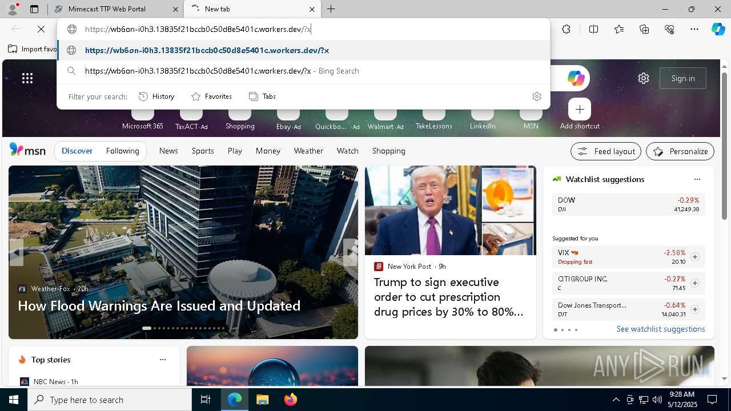Image resolution: width=731 pixels, height=411 pixels.
Task: Launch Firefox from taskbar
Action: pos(290,400)
